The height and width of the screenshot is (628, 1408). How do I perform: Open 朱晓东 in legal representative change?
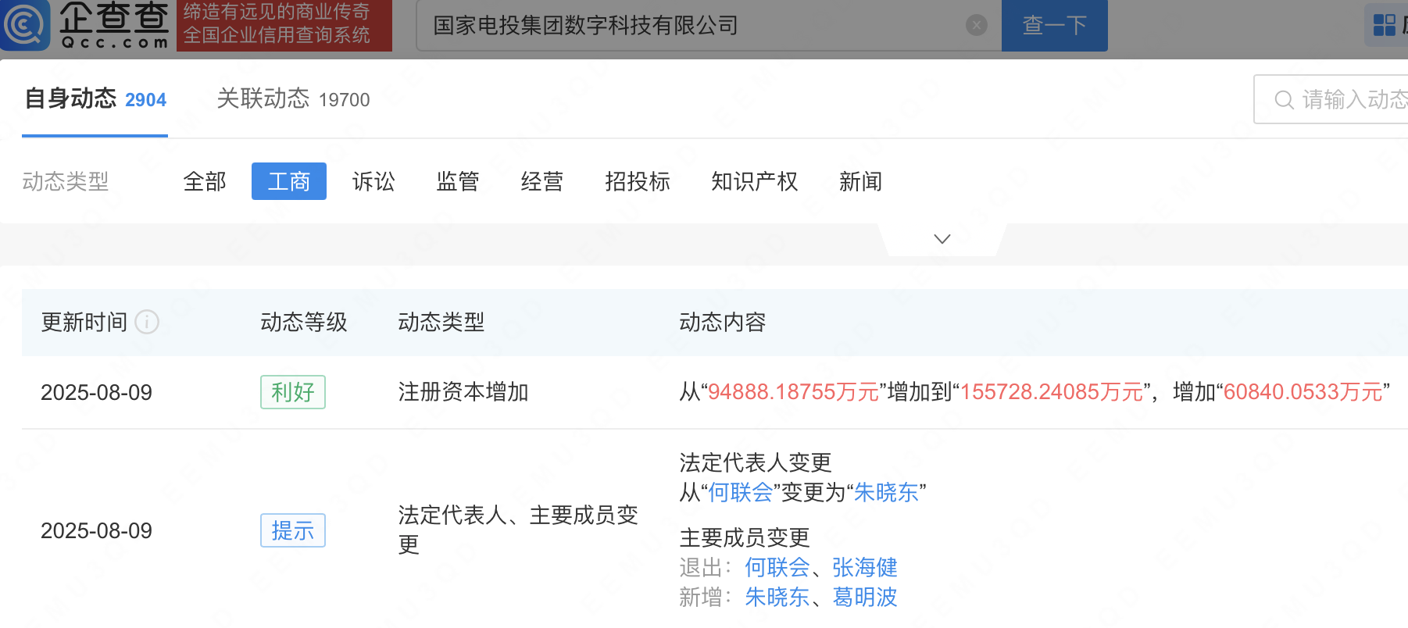pyautogui.click(x=886, y=492)
